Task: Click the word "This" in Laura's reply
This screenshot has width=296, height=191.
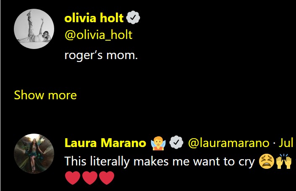Action: (x=75, y=161)
